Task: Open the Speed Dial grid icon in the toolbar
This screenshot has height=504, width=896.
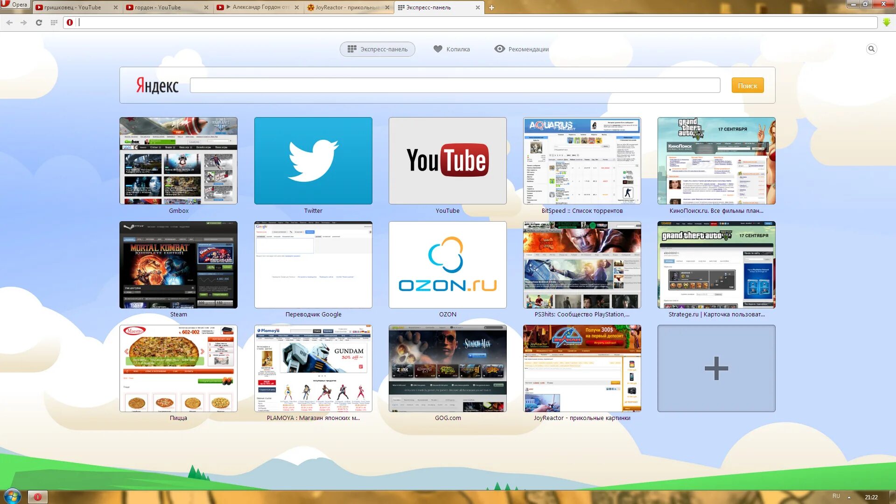Action: (54, 22)
